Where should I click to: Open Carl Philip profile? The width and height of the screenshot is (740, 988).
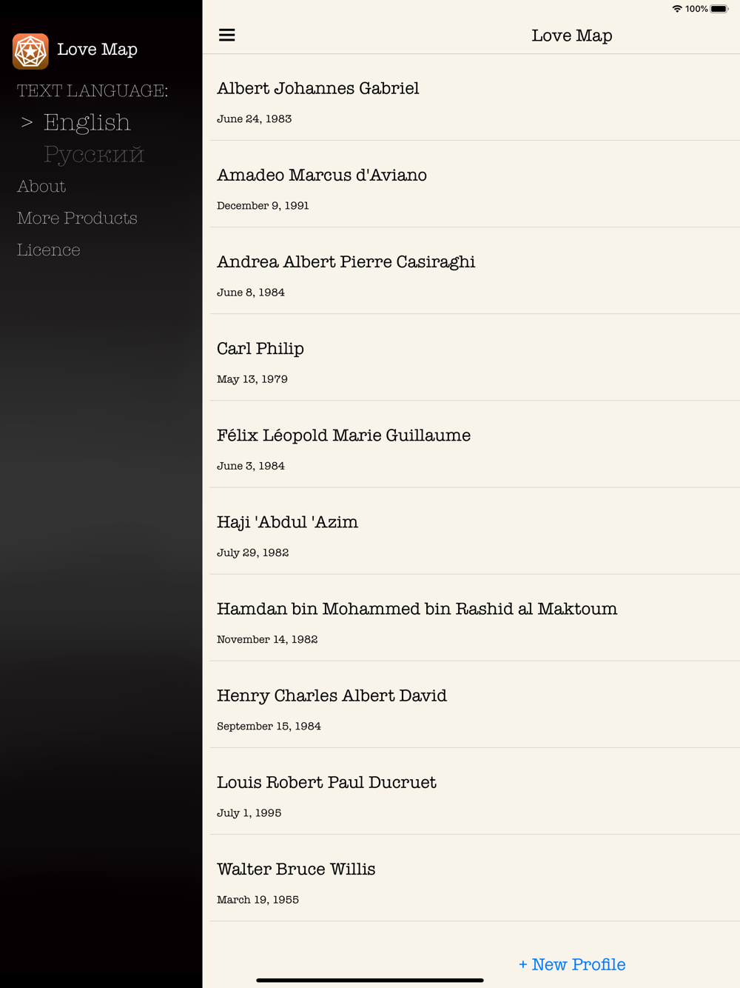coord(474,357)
